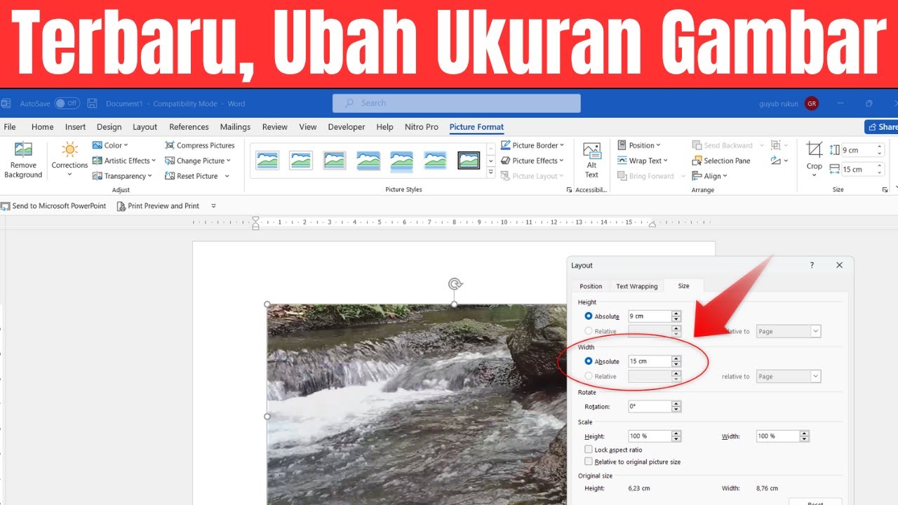Screen dimensions: 898x505
Task: Select the Absolute height radio button
Action: coord(589,316)
